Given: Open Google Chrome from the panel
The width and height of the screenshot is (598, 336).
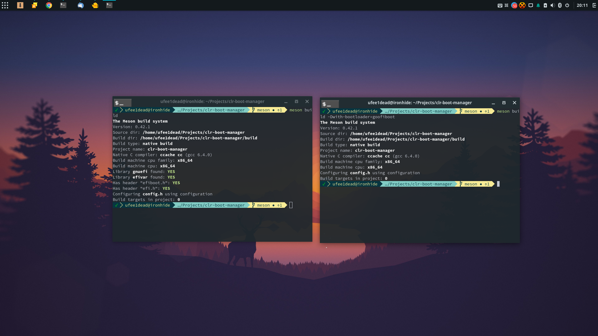Looking at the screenshot, I should [x=49, y=5].
